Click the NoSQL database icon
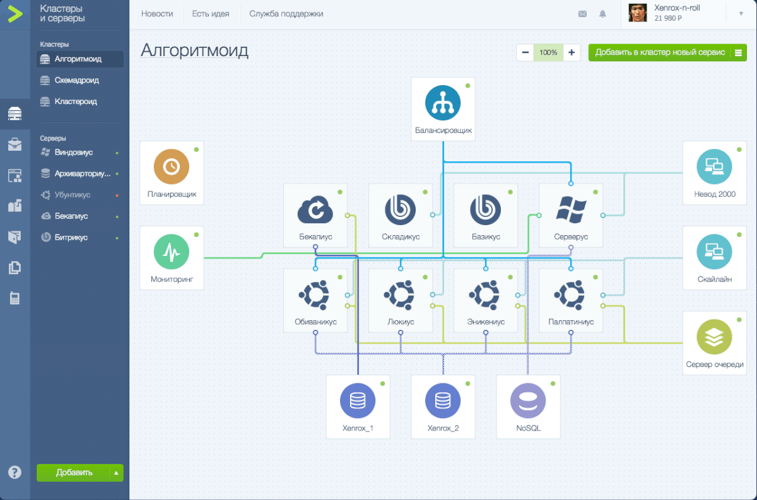 [x=529, y=399]
